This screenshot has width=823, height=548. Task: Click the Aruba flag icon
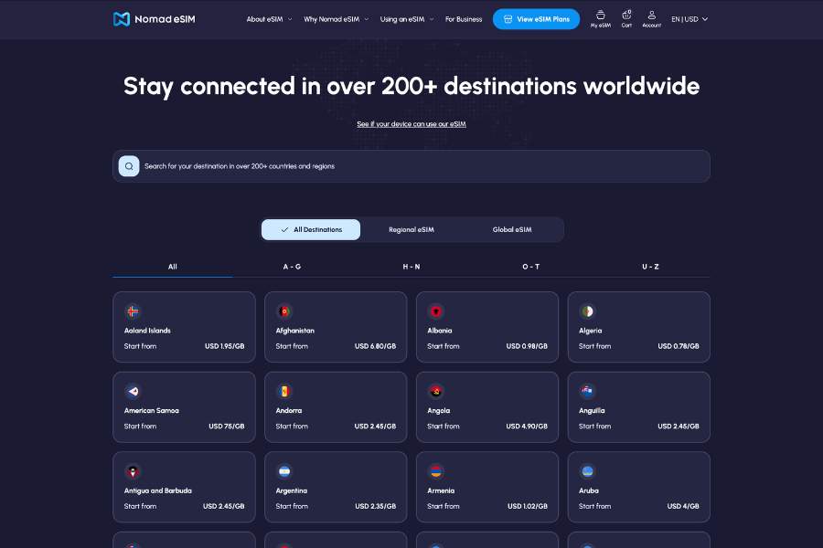[x=587, y=471]
